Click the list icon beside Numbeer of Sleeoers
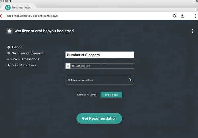 pyautogui.click(x=9, y=53)
